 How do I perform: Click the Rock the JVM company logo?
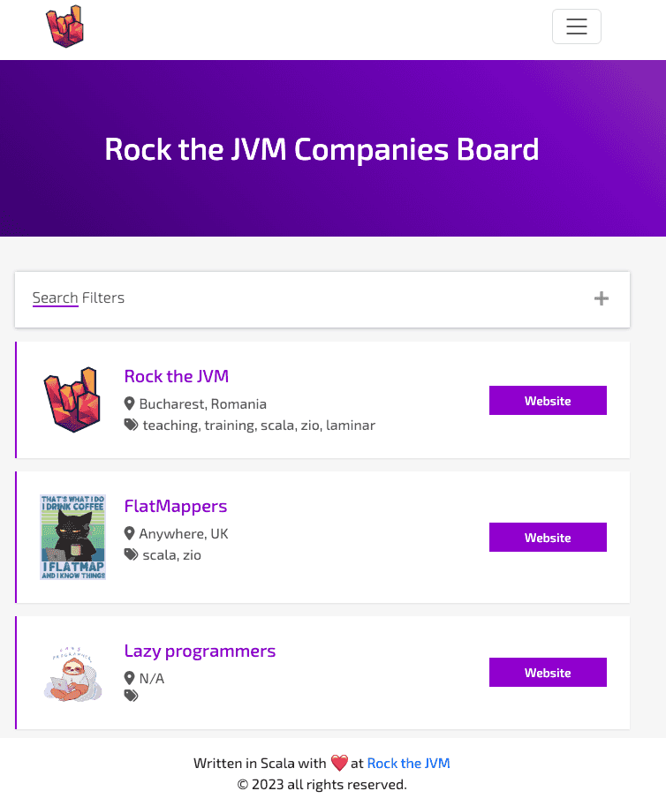pos(72,400)
